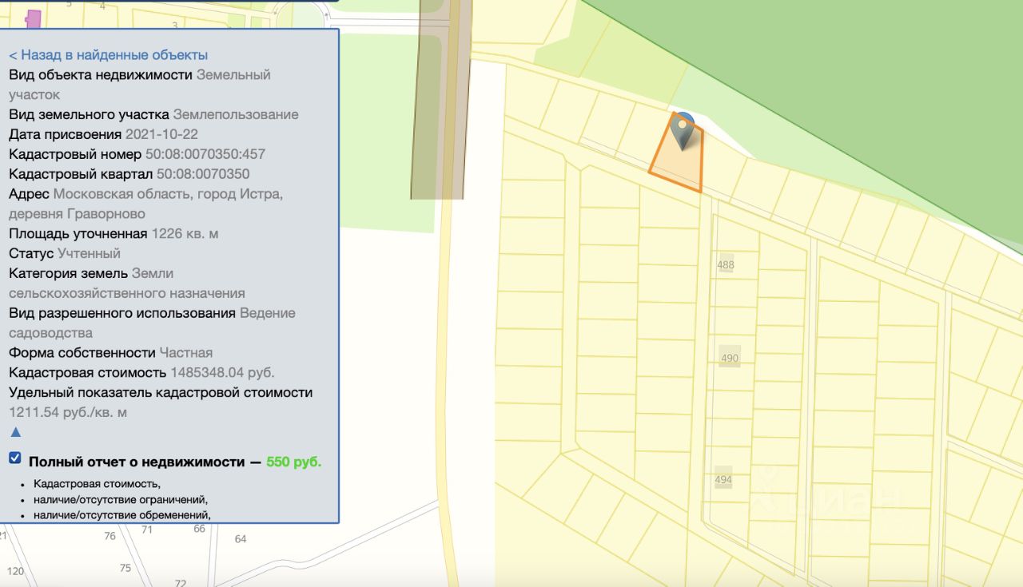Image resolution: width=1023 pixels, height=587 pixels.
Task: Click cadastral value '1485348.04 руб.'
Action: [x=222, y=373]
